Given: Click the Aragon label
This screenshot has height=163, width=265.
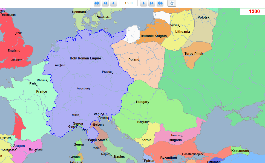Looking at the screenshot, I should click(19, 146).
